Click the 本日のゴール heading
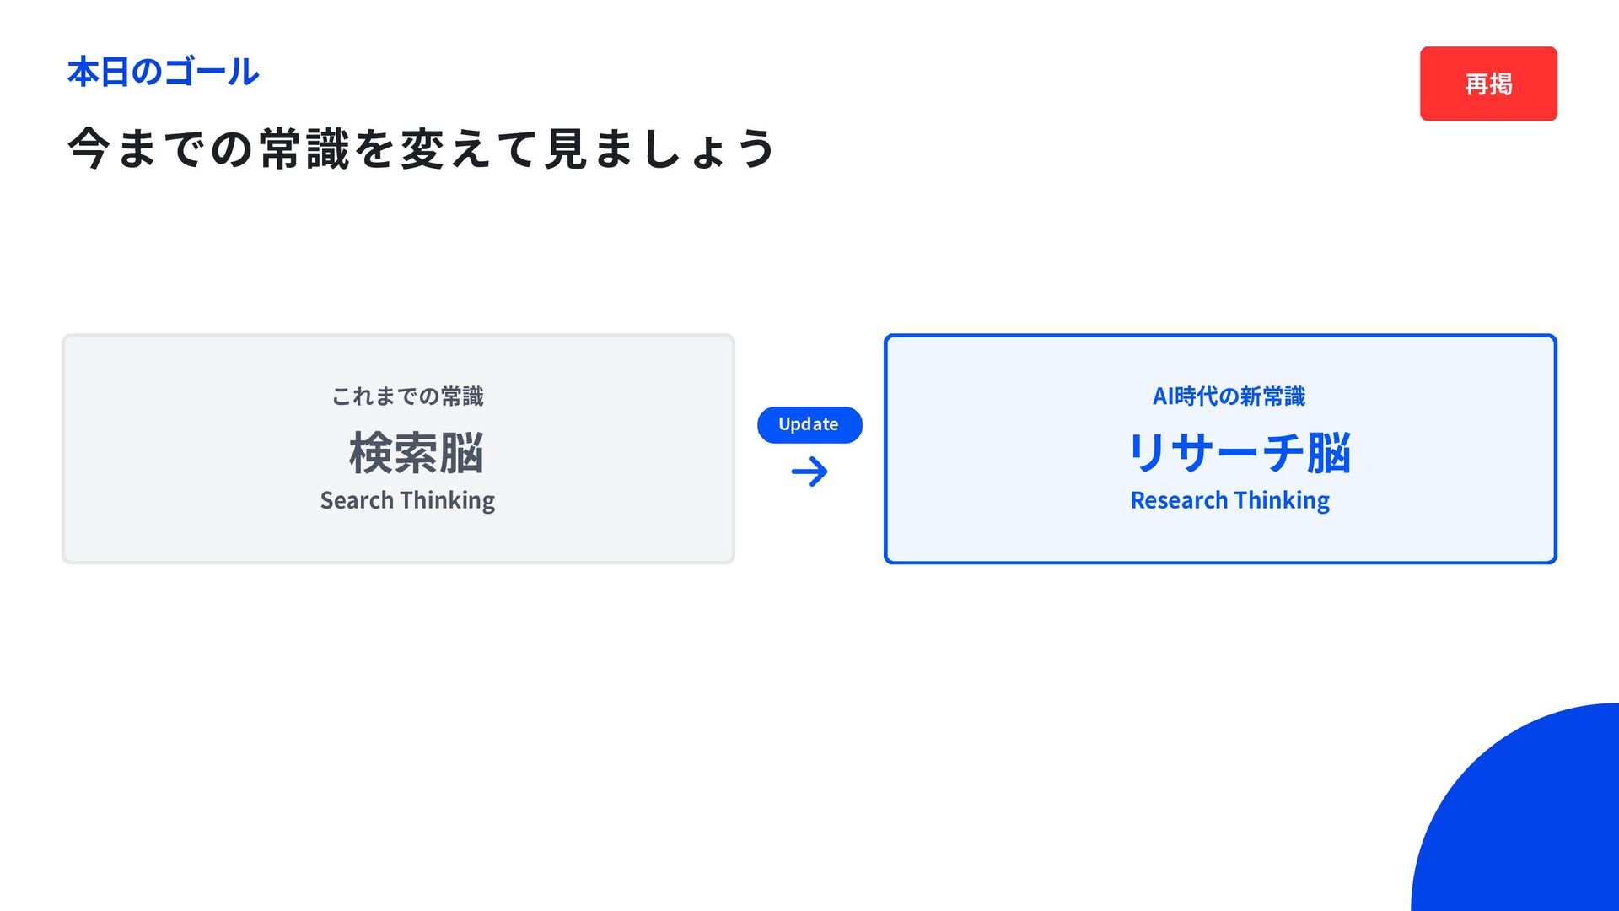Viewport: 1619px width, 911px height. click(163, 72)
